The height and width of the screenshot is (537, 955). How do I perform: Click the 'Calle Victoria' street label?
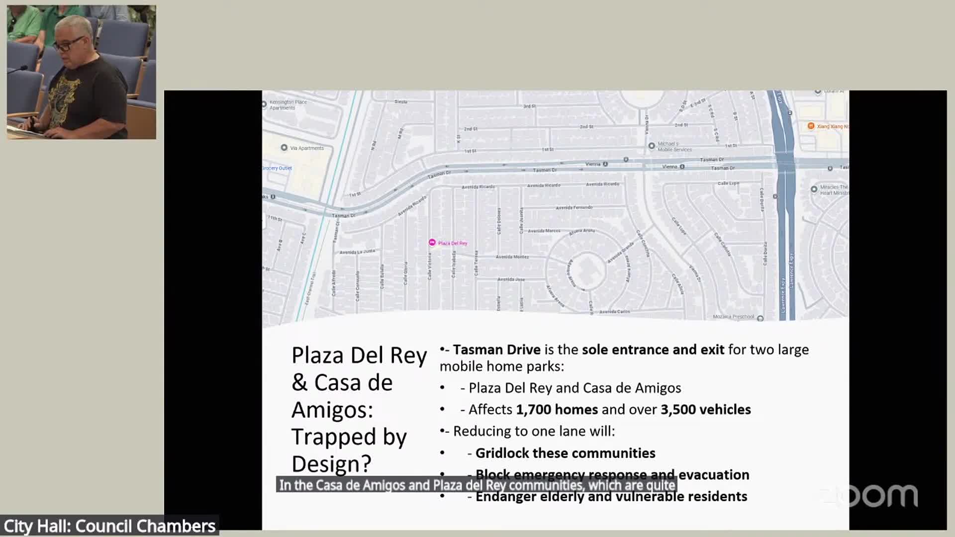click(430, 266)
